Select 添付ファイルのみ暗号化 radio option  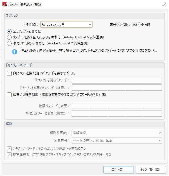pos(9,43)
